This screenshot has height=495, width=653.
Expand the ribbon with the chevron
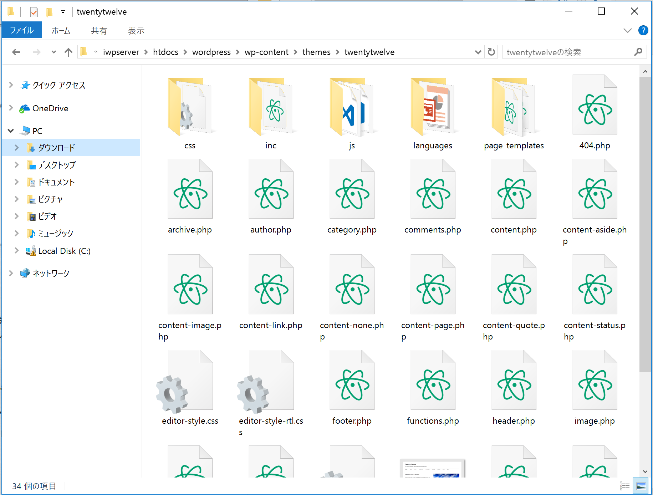627,31
